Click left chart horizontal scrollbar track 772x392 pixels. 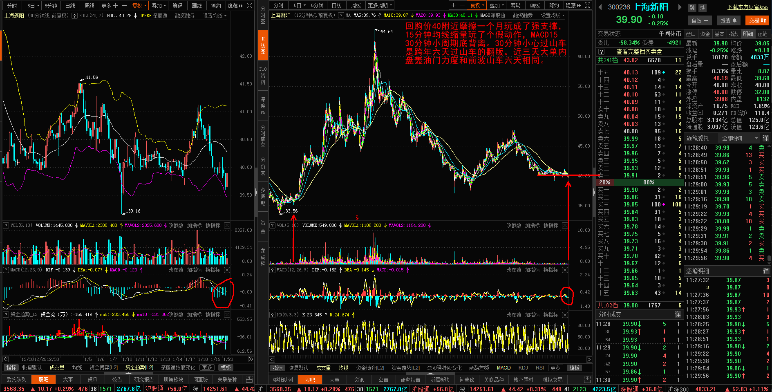pyautogui.click(x=128, y=359)
